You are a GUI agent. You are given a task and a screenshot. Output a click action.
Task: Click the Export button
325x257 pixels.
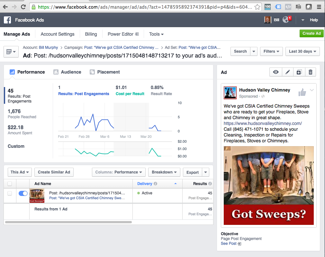pos(193,172)
